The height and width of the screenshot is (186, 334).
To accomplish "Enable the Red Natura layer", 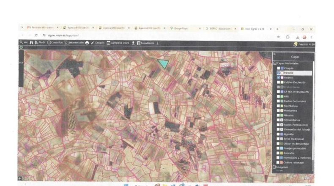I will pos(278,106).
